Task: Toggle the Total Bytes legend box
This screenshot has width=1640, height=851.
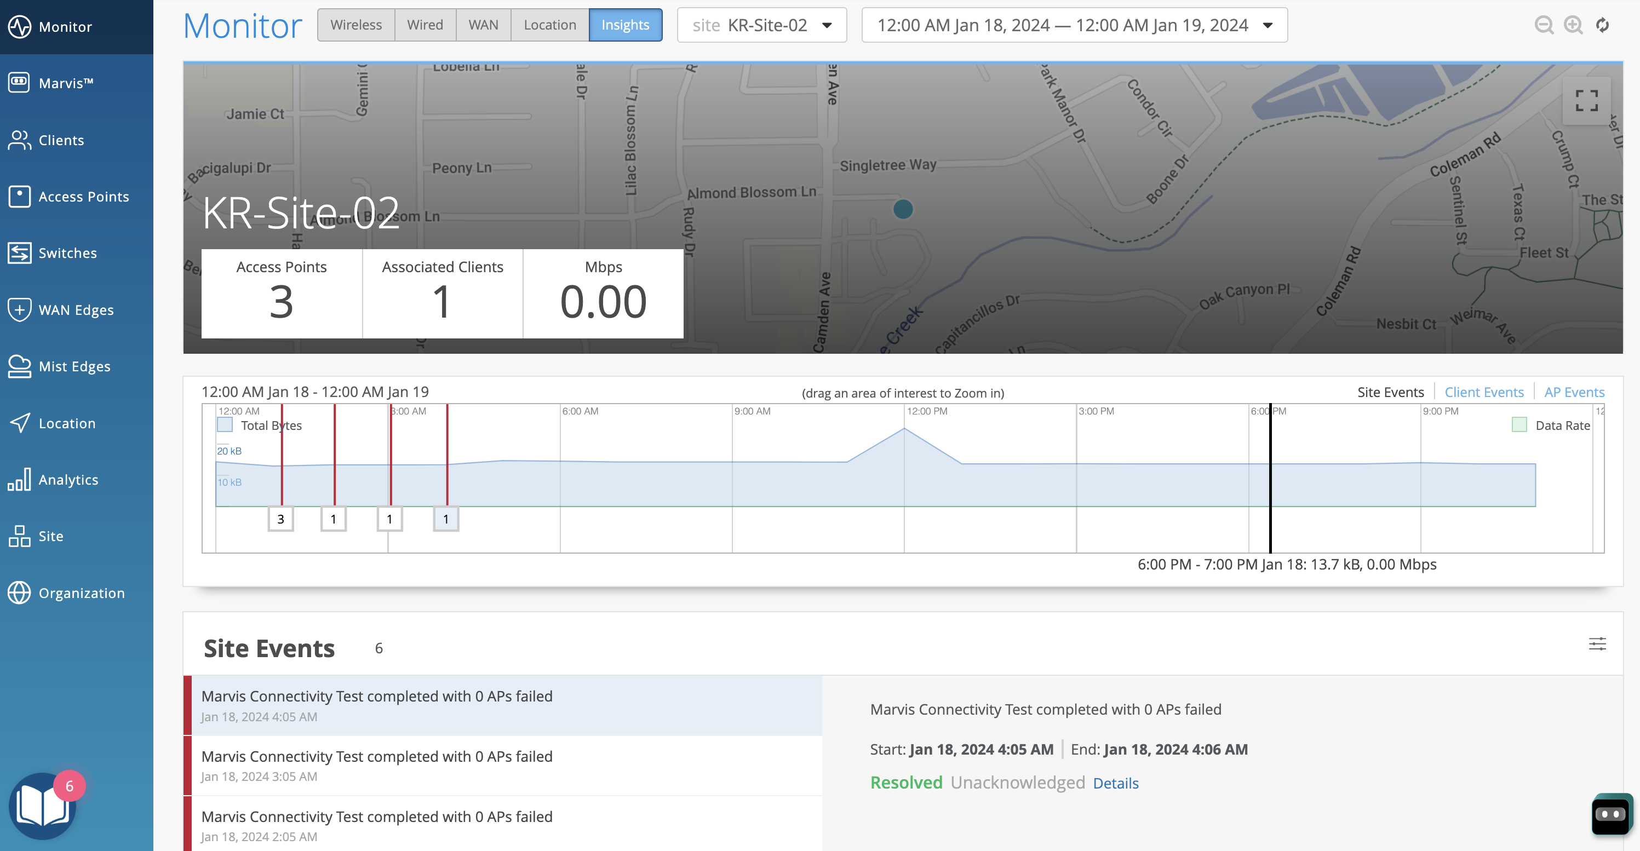Action: (x=225, y=425)
